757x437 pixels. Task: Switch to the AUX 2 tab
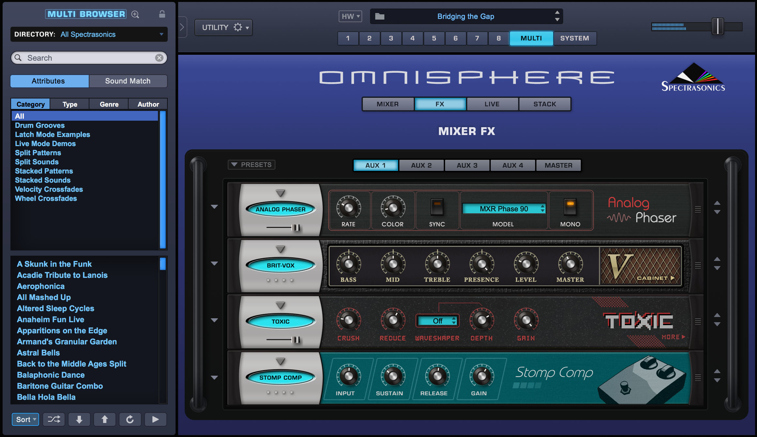pos(421,165)
